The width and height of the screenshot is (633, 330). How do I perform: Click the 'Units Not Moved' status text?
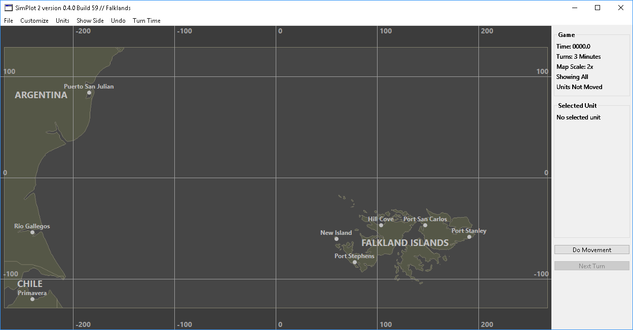pos(579,87)
